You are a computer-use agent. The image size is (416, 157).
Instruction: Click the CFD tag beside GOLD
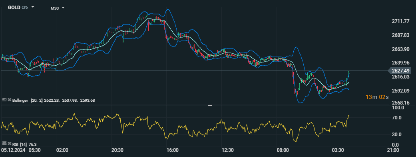pos(25,8)
